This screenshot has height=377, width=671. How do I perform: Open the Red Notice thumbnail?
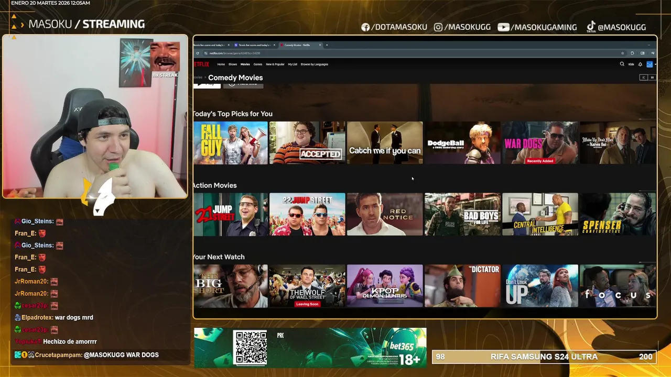(x=385, y=214)
